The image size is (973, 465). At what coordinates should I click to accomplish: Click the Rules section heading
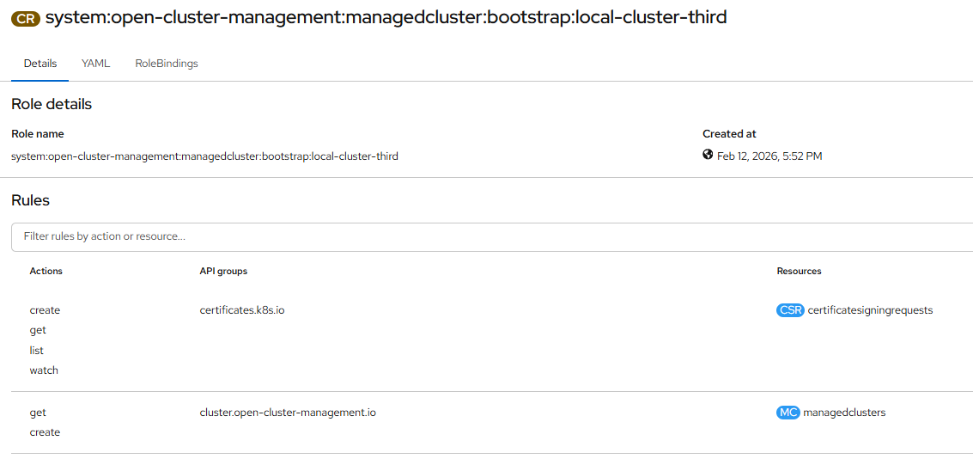coord(31,200)
